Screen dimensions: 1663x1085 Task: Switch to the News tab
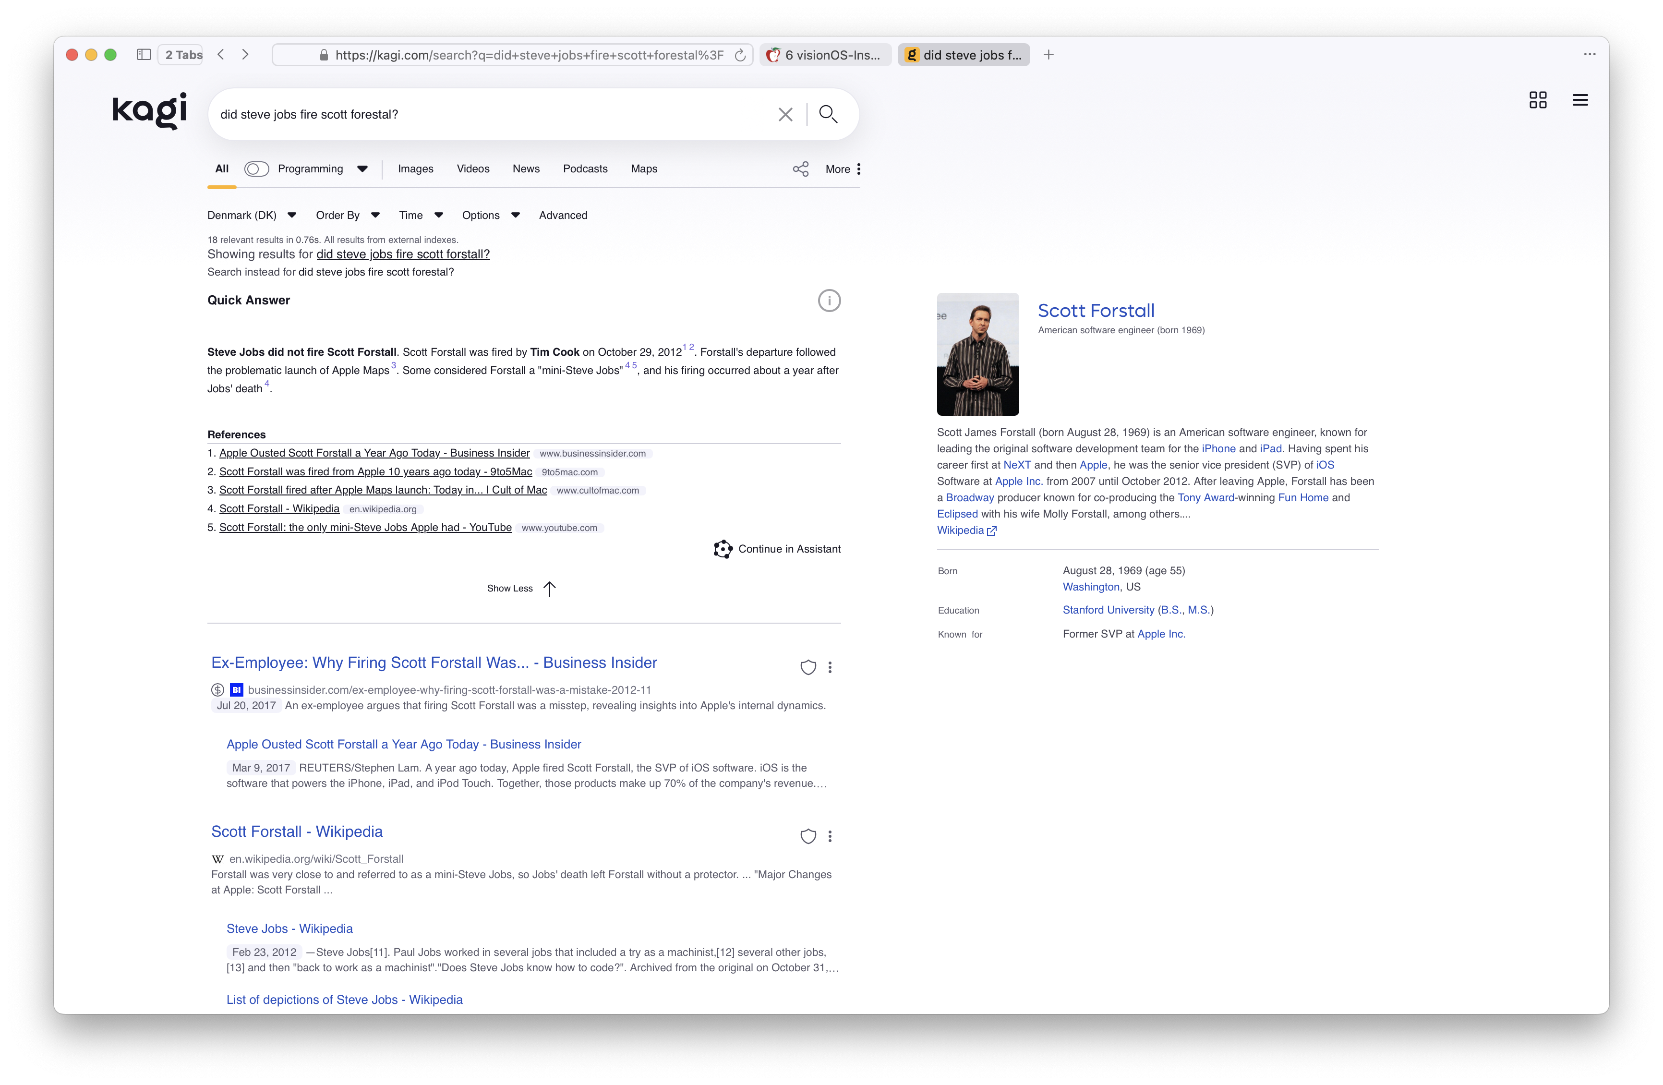coord(526,169)
